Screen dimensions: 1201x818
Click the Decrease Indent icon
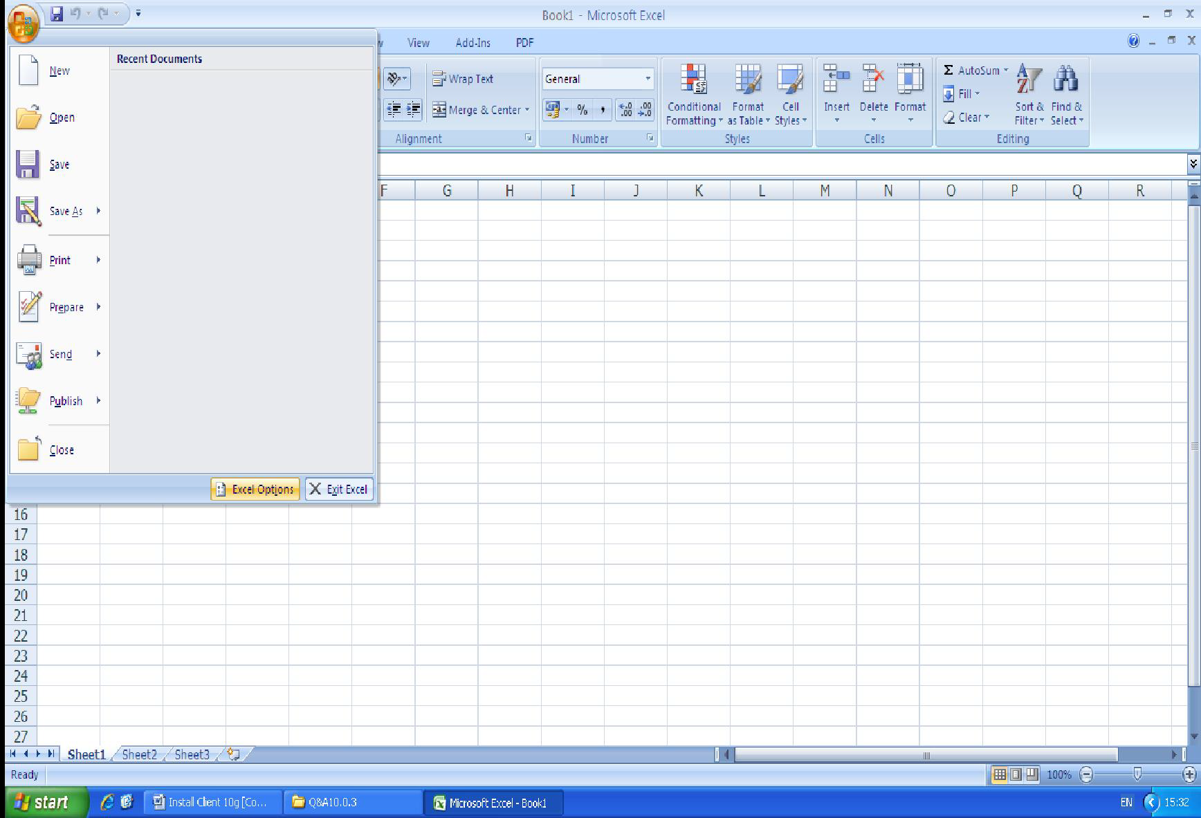pyautogui.click(x=394, y=109)
